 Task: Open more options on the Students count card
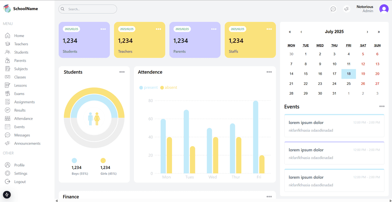point(103,29)
